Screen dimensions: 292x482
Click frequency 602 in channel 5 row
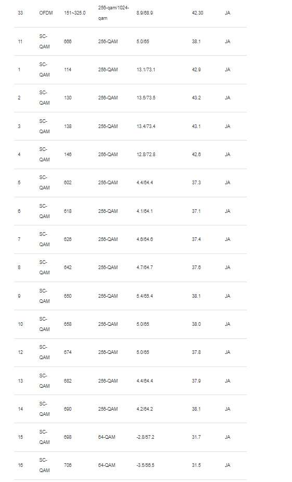68,183
